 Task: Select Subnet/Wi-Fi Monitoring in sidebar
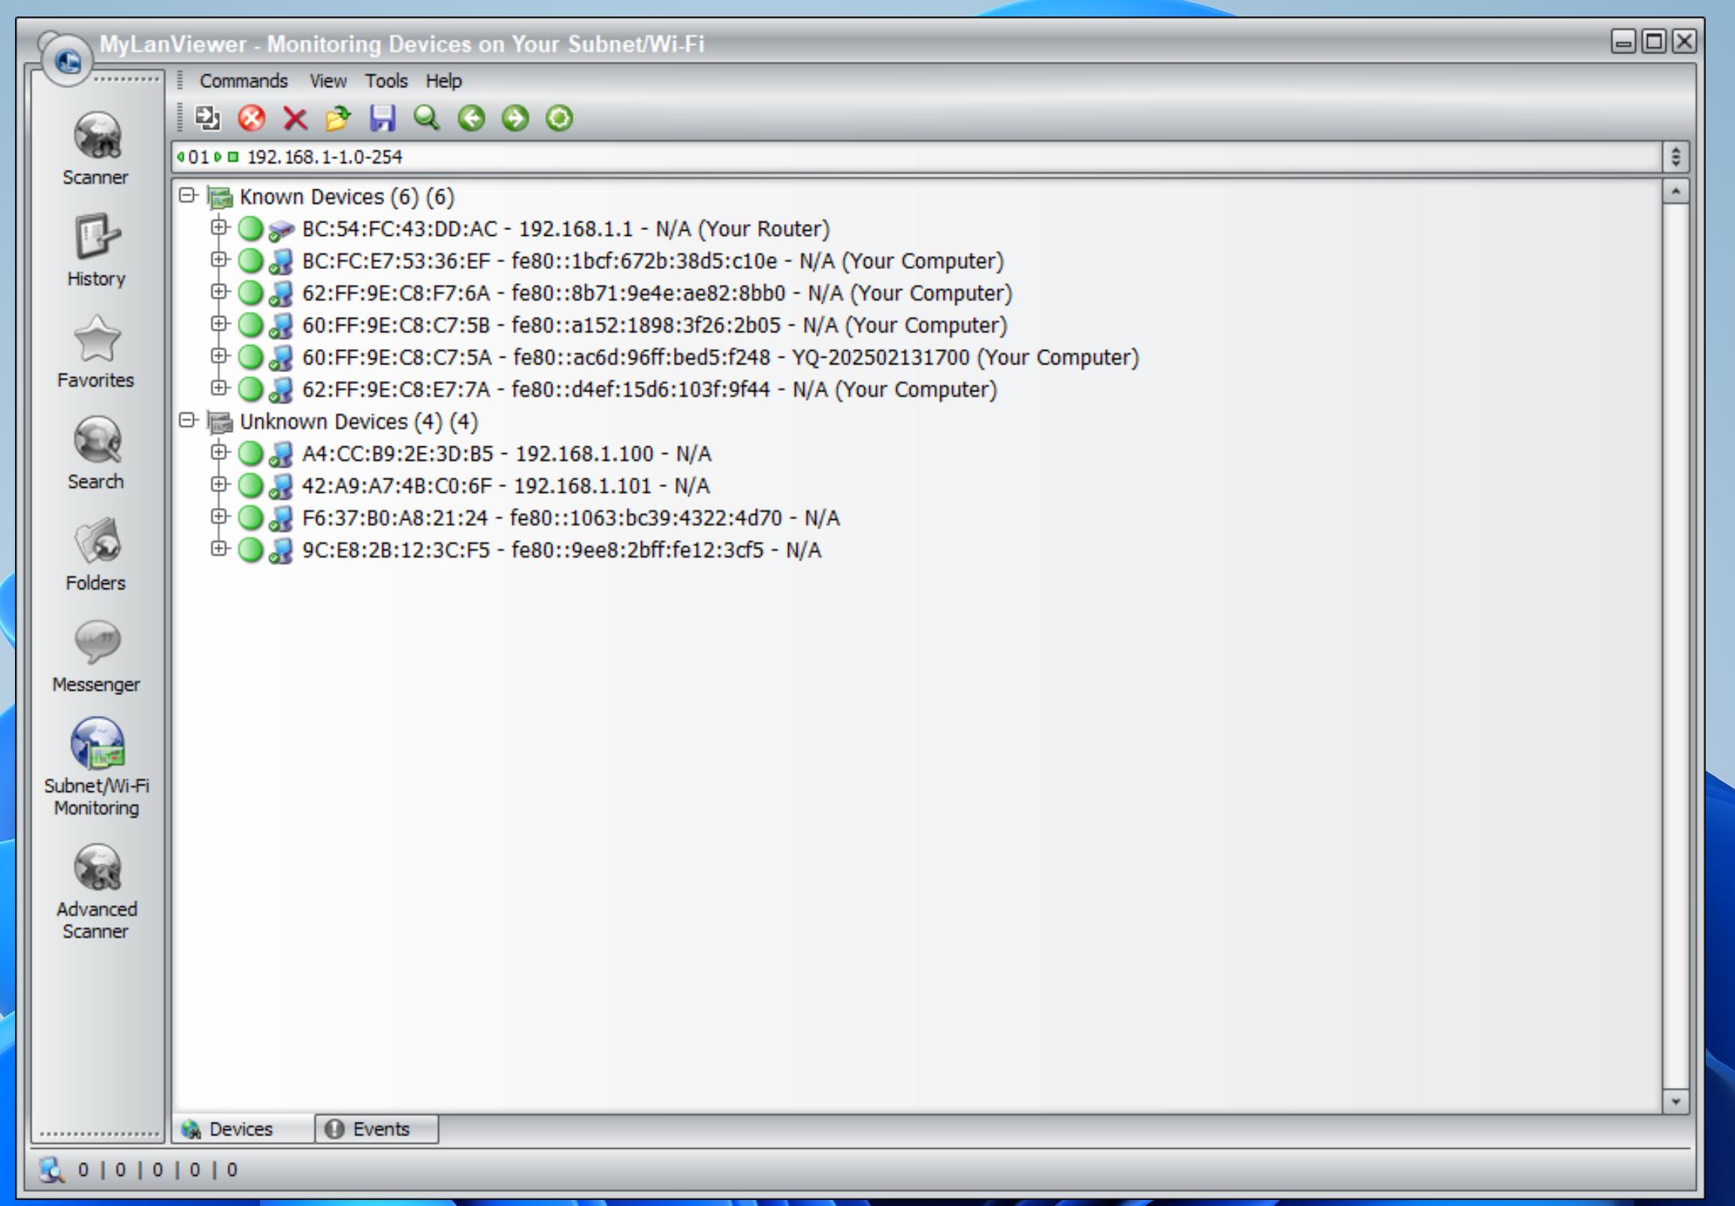(96, 767)
